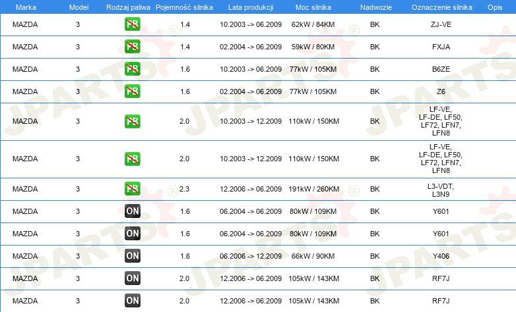Click the engine code FXJA
Viewport: 516px width, 312px height.
click(x=441, y=47)
